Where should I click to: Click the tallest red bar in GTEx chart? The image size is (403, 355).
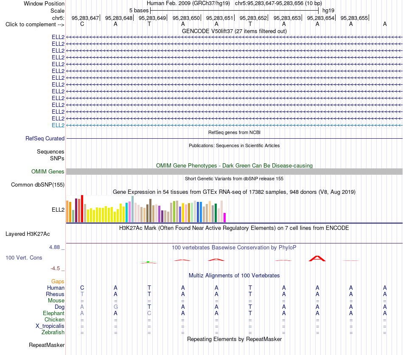coord(82,209)
